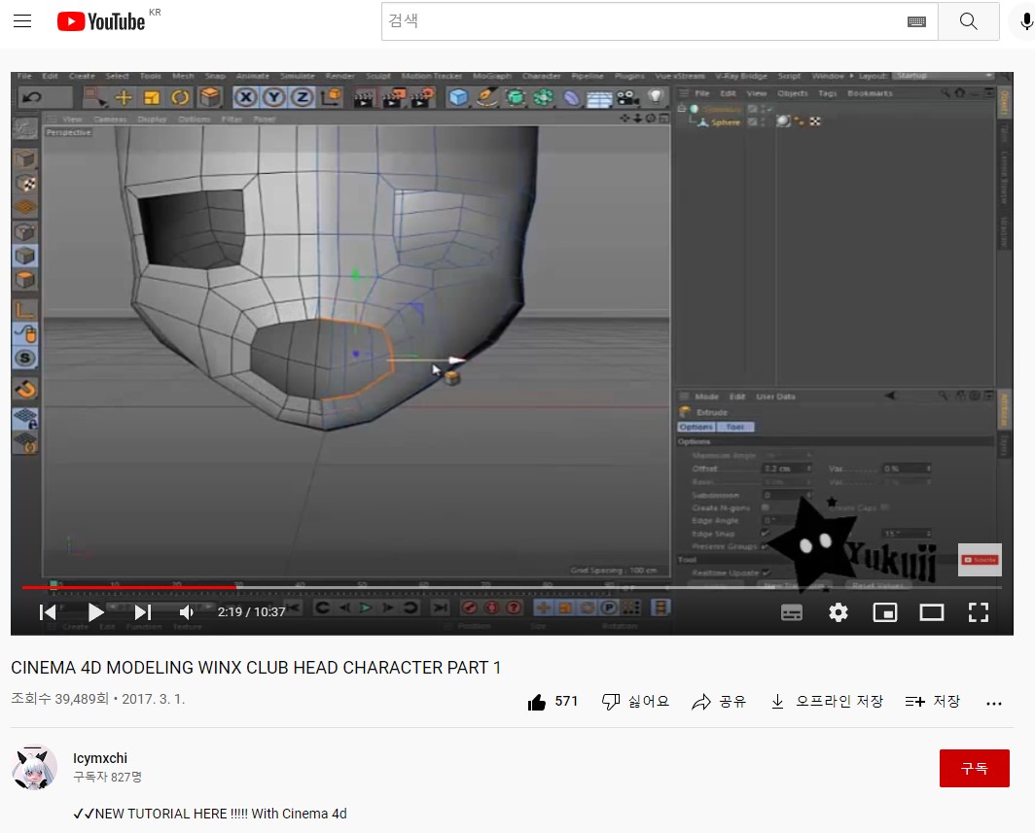Play the video
Screen dimensions: 1035x833
click(x=95, y=612)
